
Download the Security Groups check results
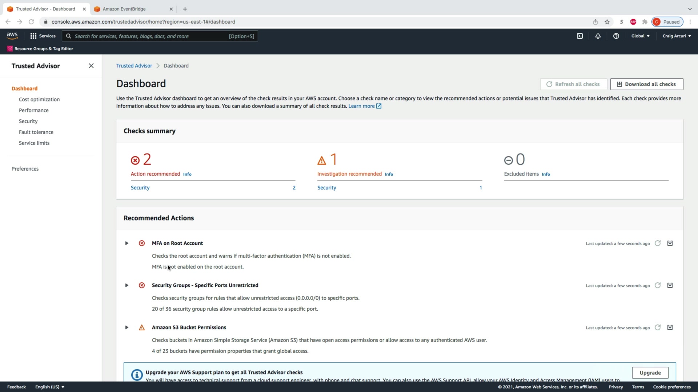point(670,285)
